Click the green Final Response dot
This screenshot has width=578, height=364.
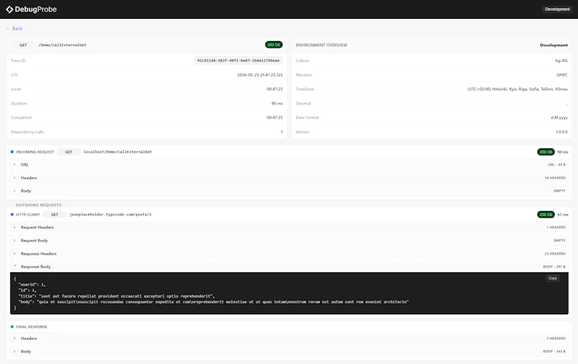[x=12, y=327]
